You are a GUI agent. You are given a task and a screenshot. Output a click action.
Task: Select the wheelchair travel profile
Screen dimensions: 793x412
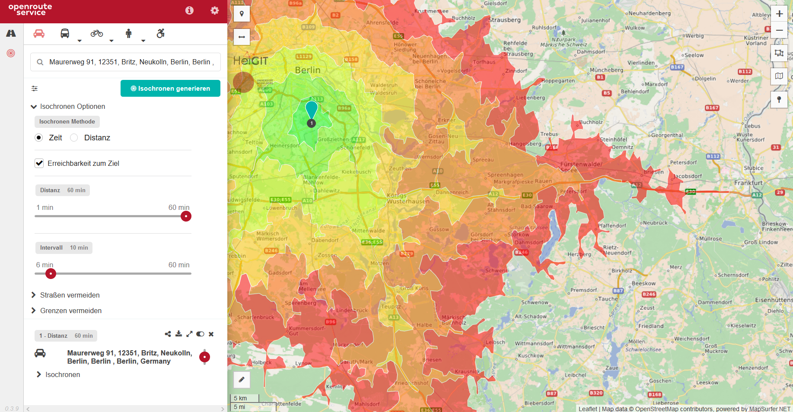point(160,34)
